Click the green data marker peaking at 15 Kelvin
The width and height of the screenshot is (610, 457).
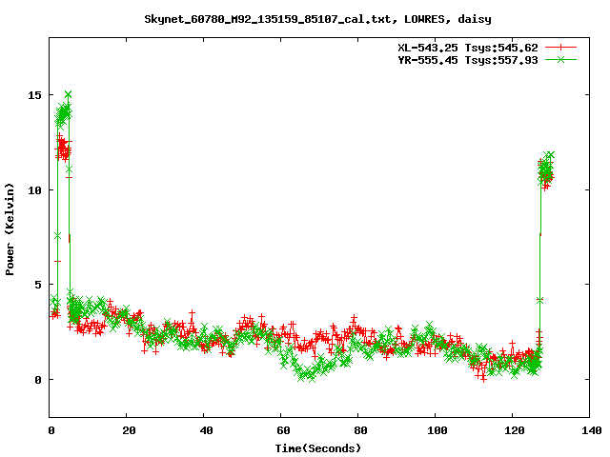[x=68, y=94]
